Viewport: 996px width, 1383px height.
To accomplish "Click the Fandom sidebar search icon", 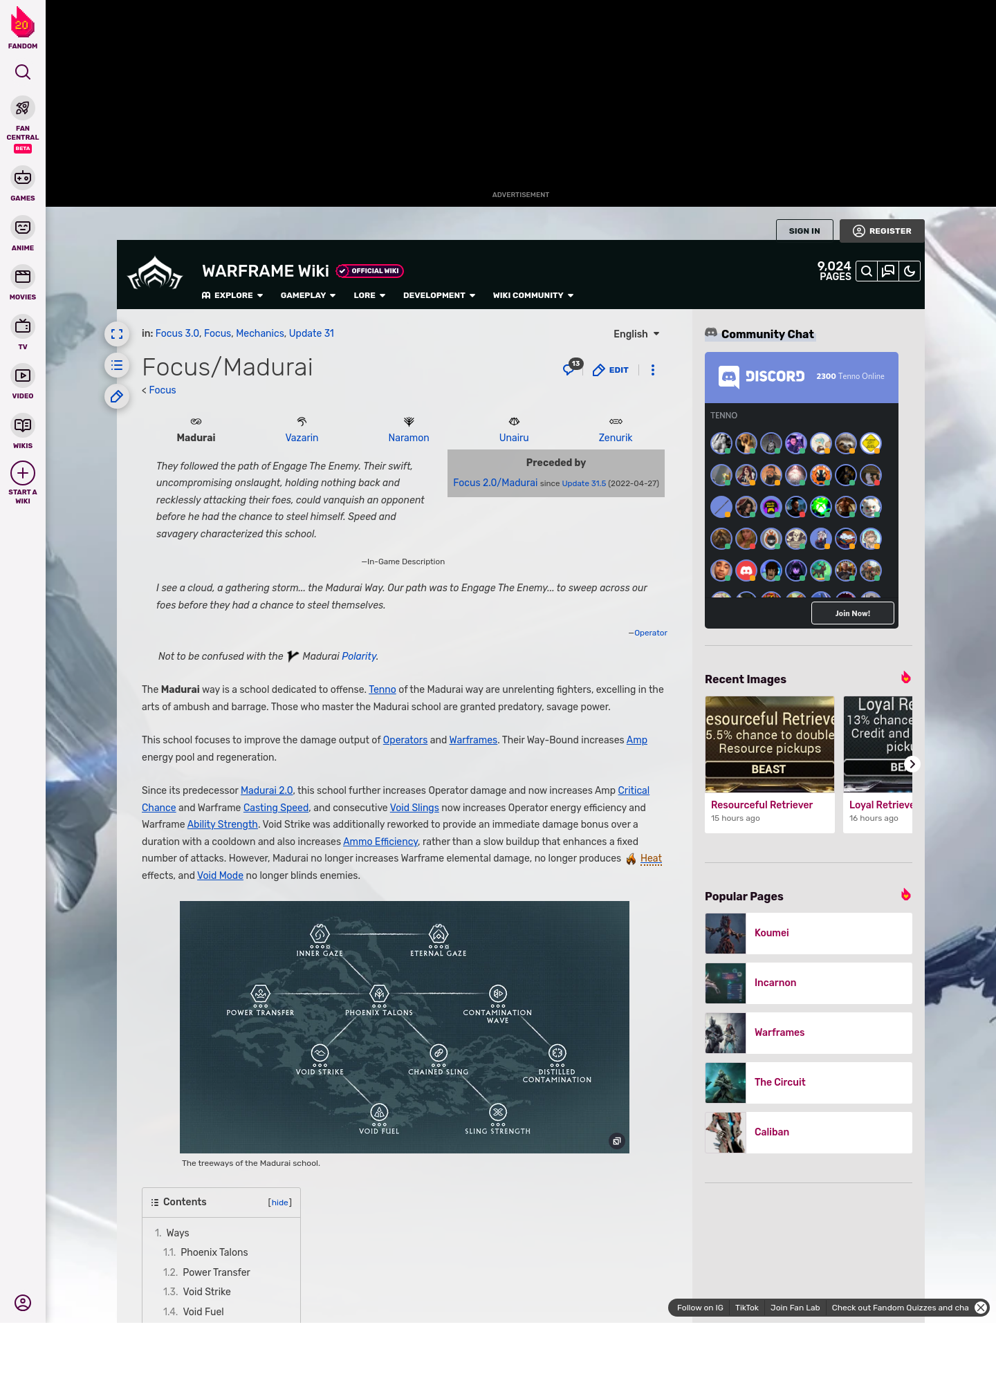I will pyautogui.click(x=23, y=72).
